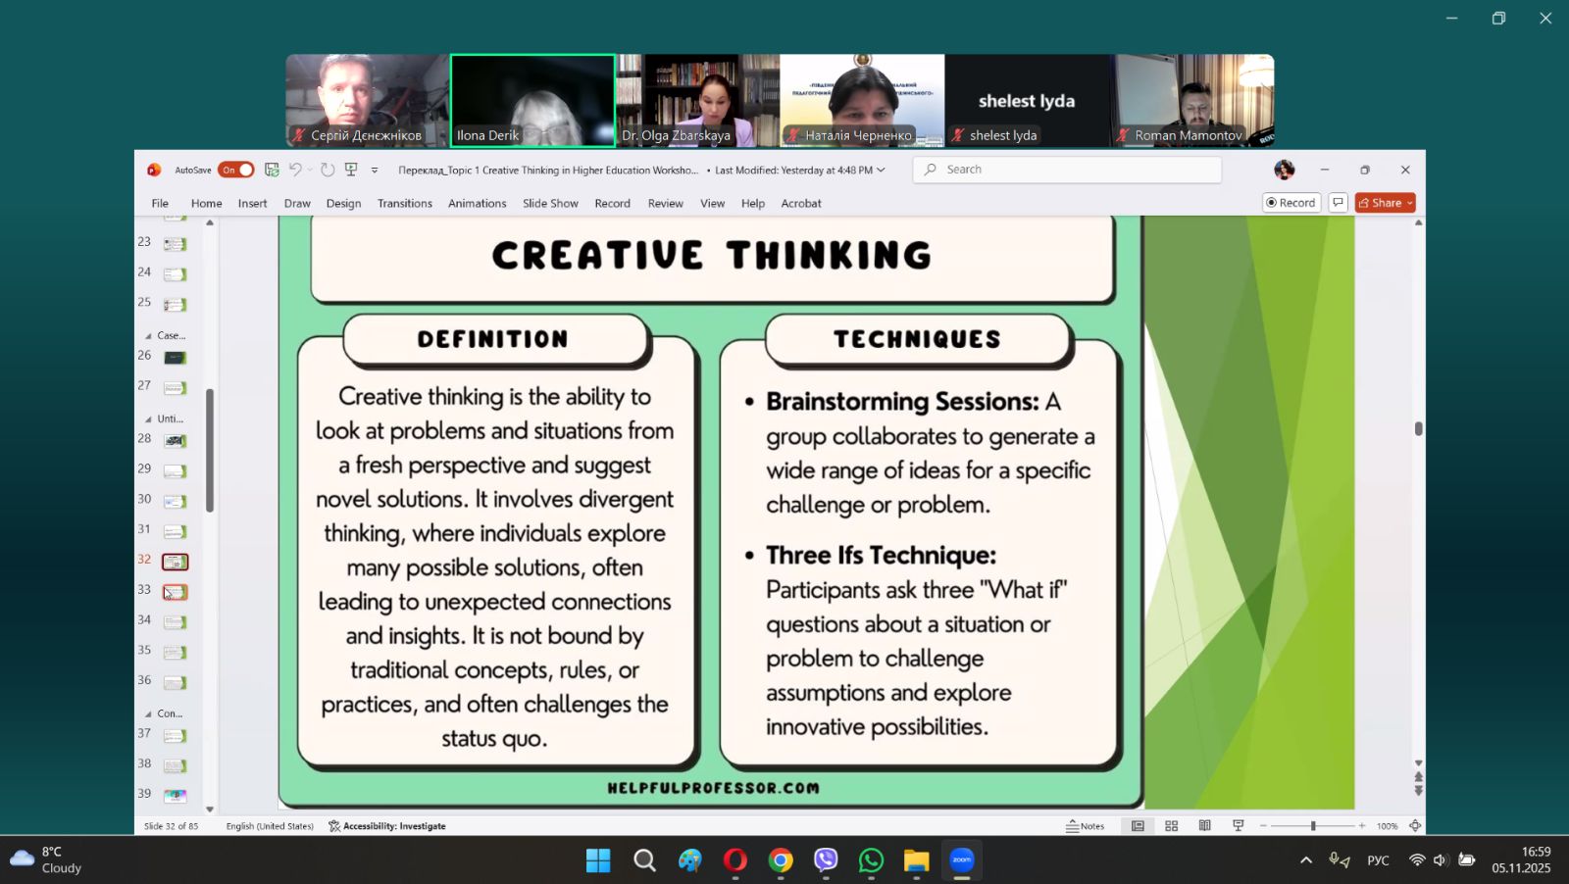Click Fit slide to current window icon
Image resolution: width=1569 pixels, height=884 pixels.
click(x=1414, y=826)
